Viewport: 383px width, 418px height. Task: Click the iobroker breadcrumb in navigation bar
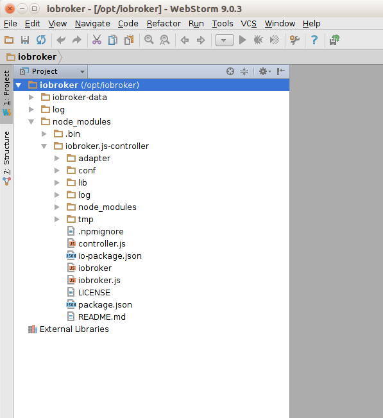[31, 57]
